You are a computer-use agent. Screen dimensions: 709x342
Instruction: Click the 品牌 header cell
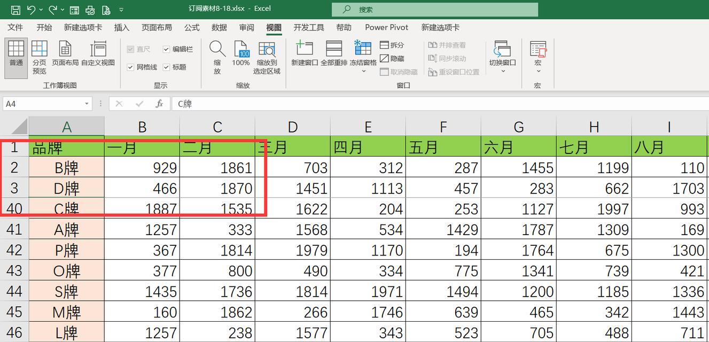pos(67,146)
